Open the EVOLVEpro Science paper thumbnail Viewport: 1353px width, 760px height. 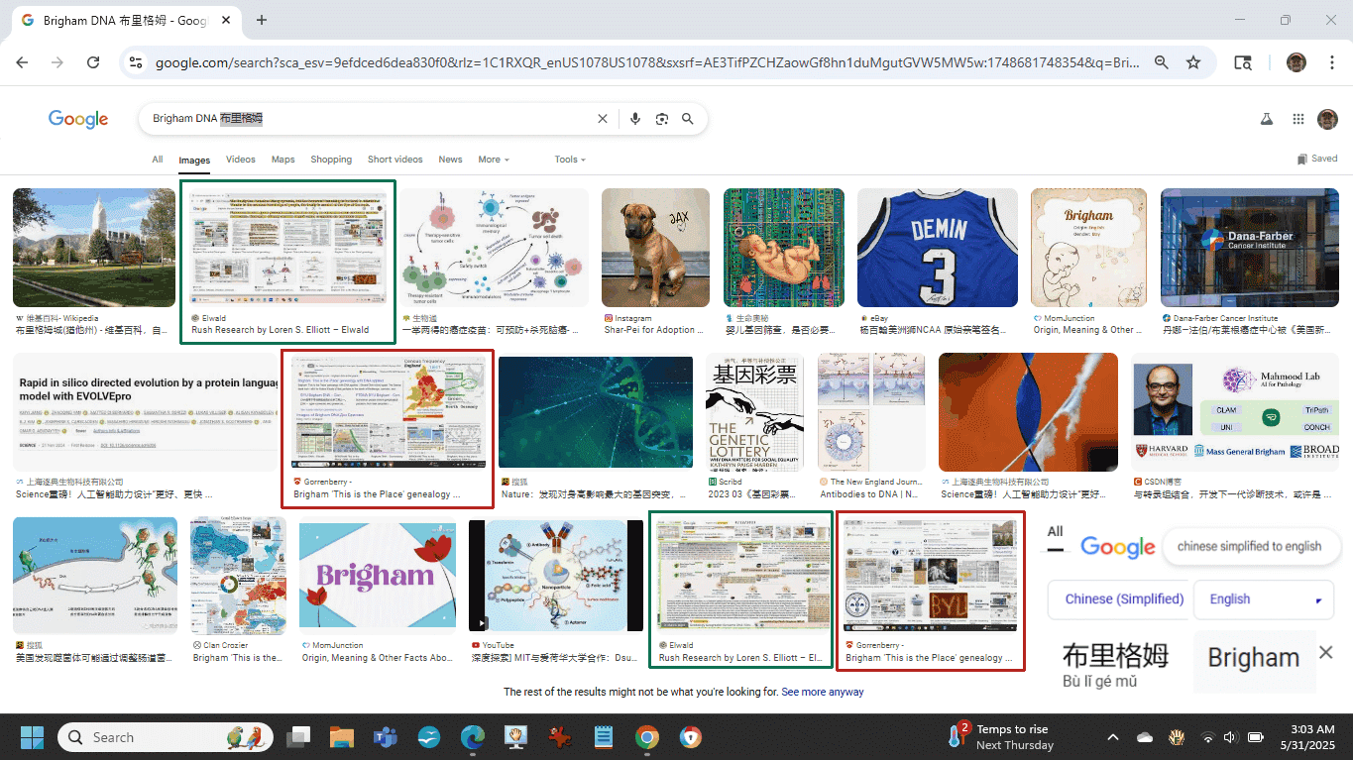(x=147, y=411)
